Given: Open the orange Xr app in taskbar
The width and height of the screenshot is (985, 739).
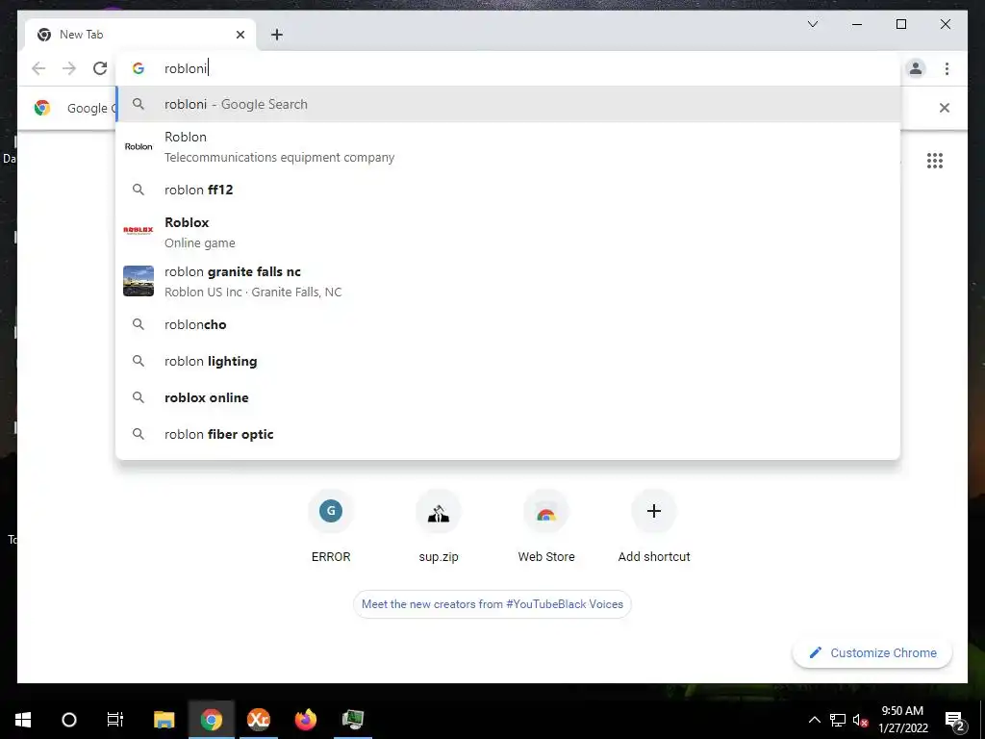Looking at the screenshot, I should 258,720.
